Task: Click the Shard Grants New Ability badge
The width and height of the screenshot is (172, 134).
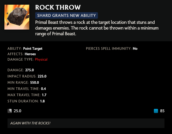Action: click(67, 16)
